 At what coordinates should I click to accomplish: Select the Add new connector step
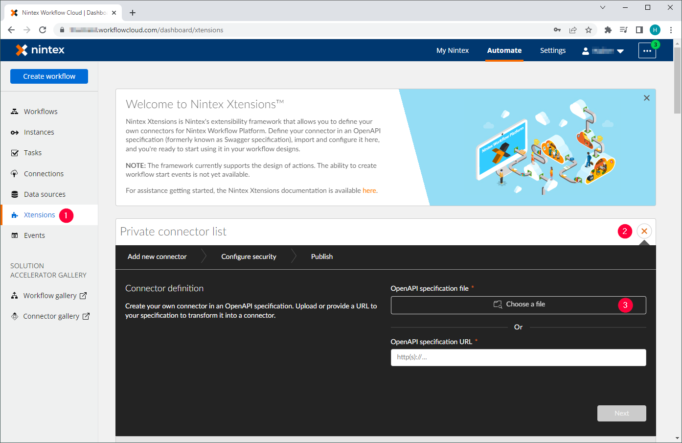(157, 256)
